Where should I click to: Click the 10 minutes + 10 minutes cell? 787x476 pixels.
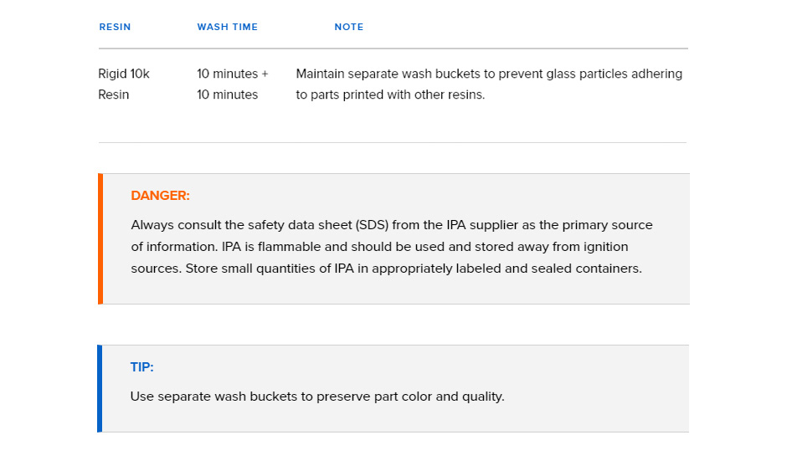click(233, 84)
